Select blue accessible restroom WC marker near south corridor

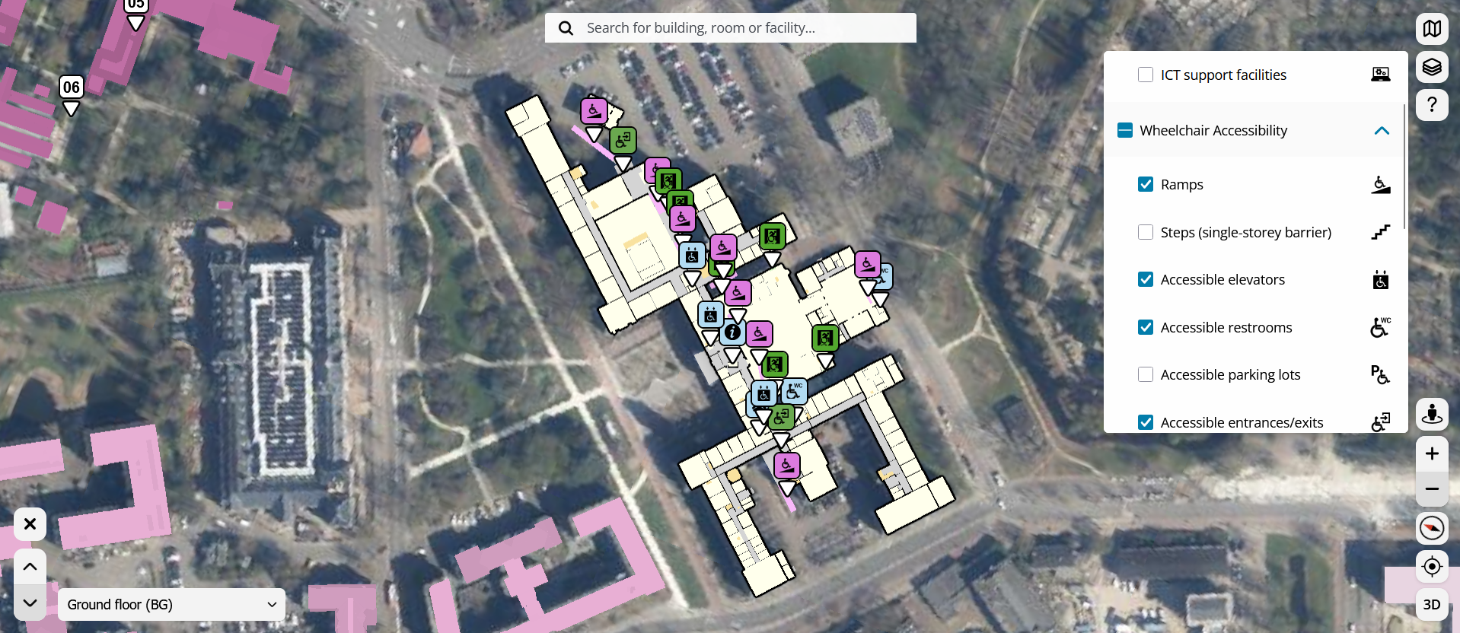coord(794,391)
